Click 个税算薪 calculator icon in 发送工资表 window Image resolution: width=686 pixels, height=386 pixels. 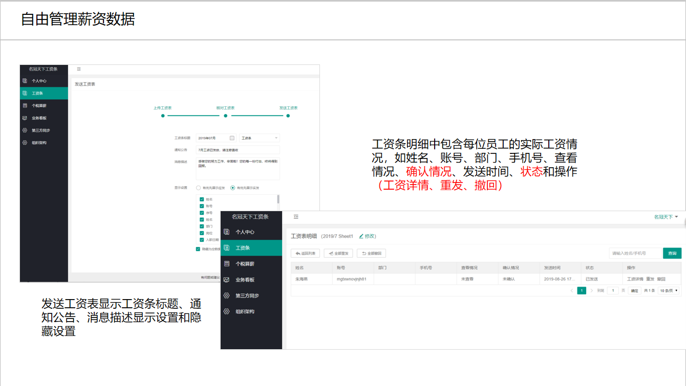(x=25, y=105)
